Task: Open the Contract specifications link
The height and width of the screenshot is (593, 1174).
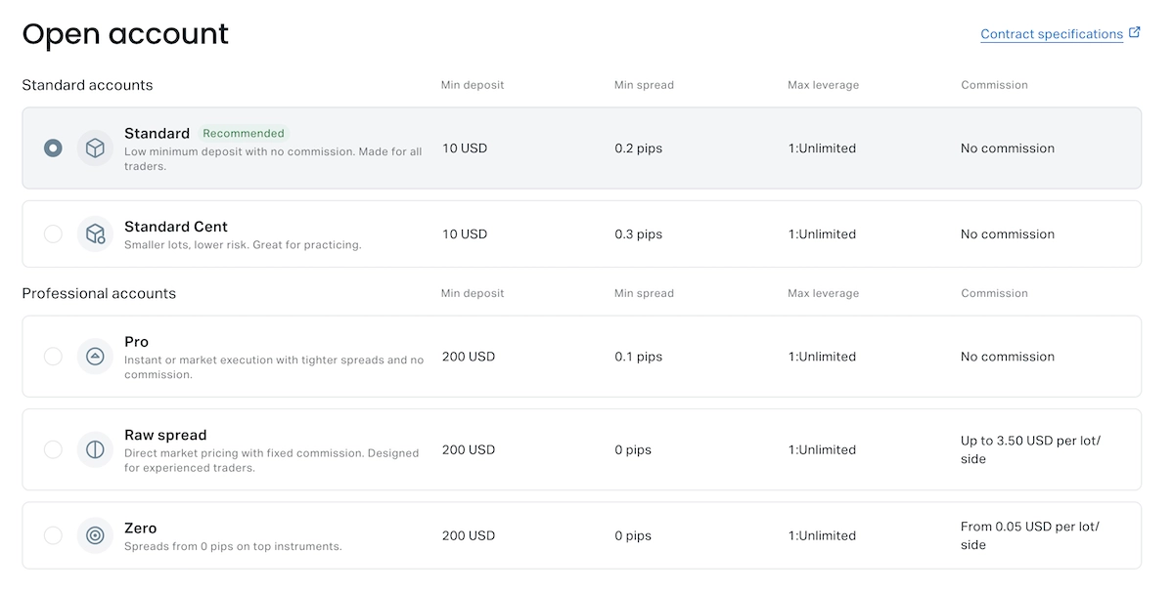Action: [1052, 34]
